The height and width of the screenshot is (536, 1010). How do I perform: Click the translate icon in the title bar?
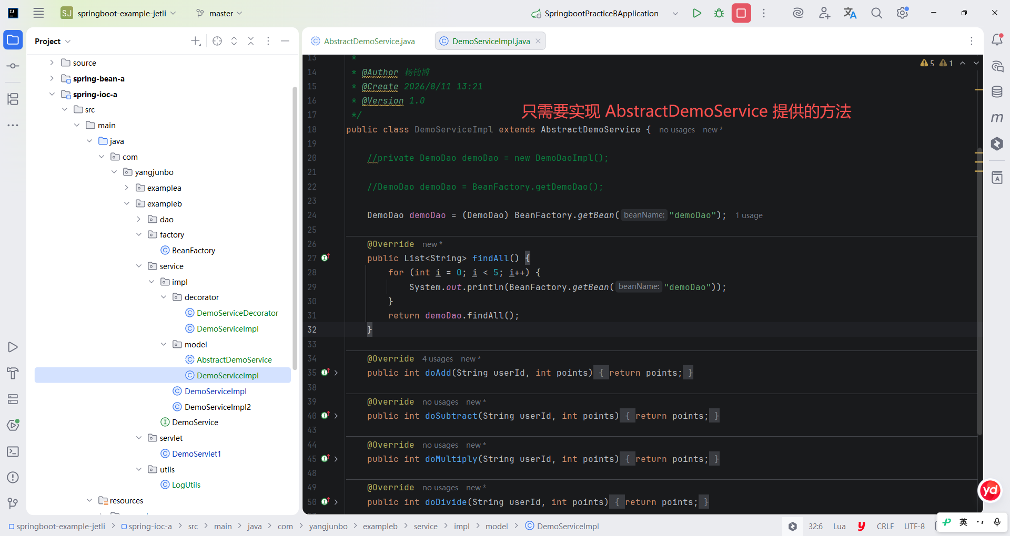850,13
